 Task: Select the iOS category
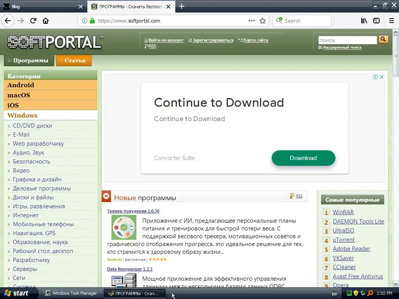pyautogui.click(x=51, y=105)
